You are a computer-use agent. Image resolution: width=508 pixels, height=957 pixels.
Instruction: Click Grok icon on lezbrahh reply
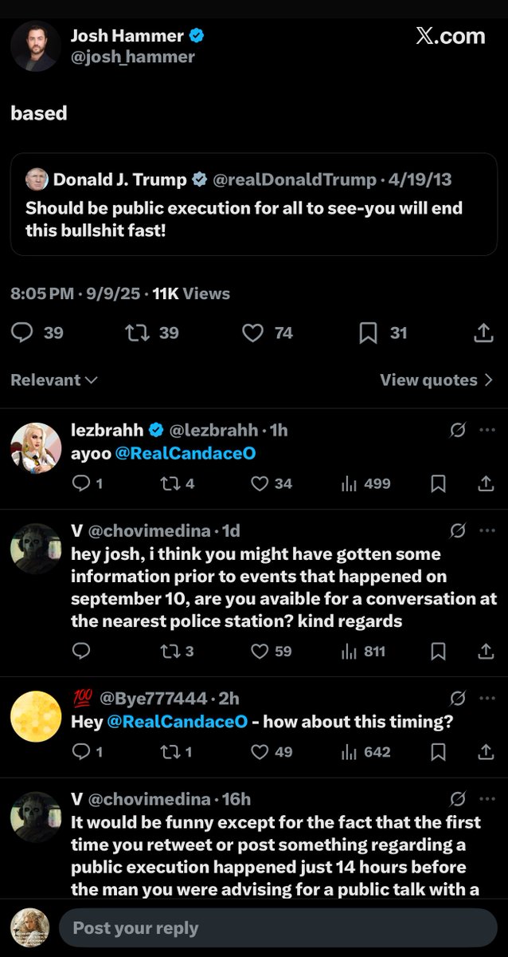tap(458, 430)
